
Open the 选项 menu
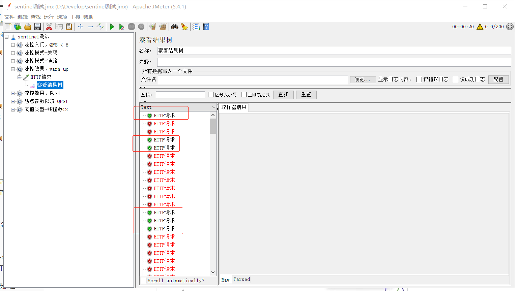pos(62,17)
